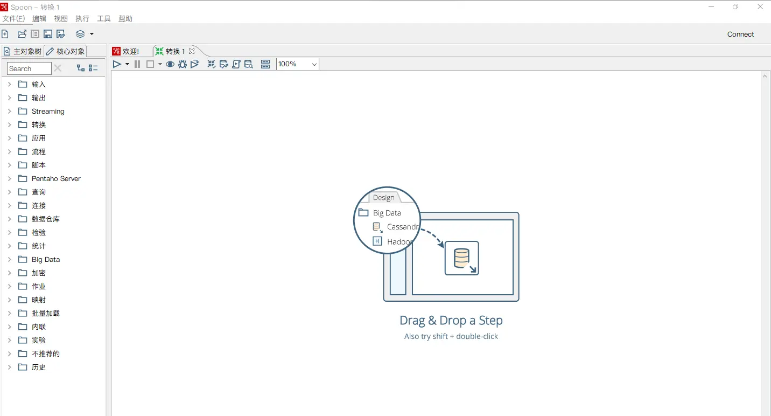Open the 文件(F) menu
Image resolution: width=771 pixels, height=416 pixels.
[x=13, y=18]
